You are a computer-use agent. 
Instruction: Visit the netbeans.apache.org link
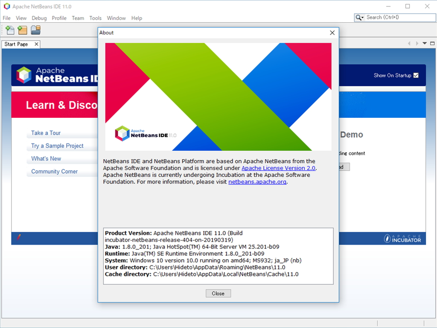pyautogui.click(x=257, y=182)
